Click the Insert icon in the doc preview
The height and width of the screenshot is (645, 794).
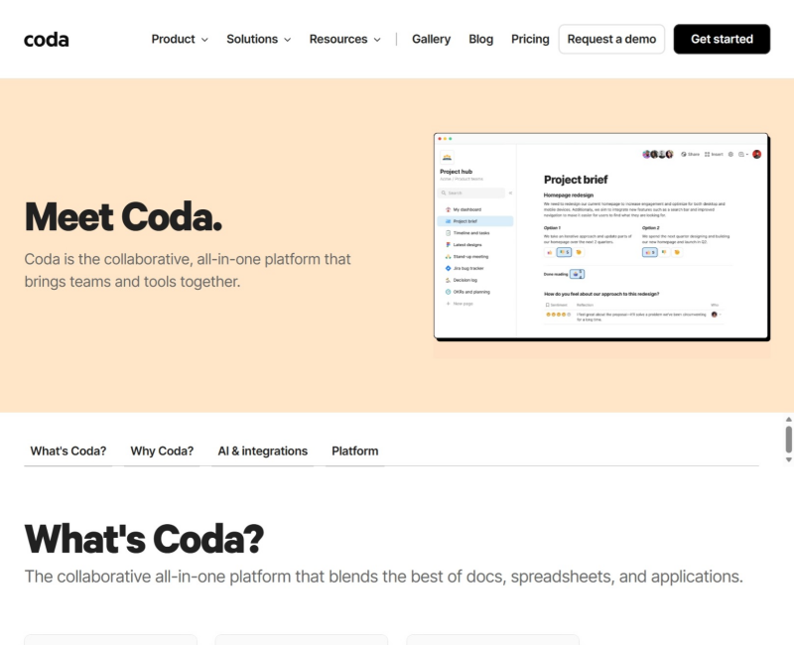707,155
